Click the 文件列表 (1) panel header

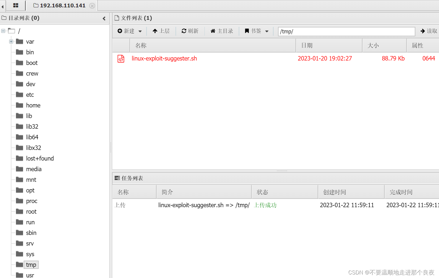pyautogui.click(x=133, y=18)
